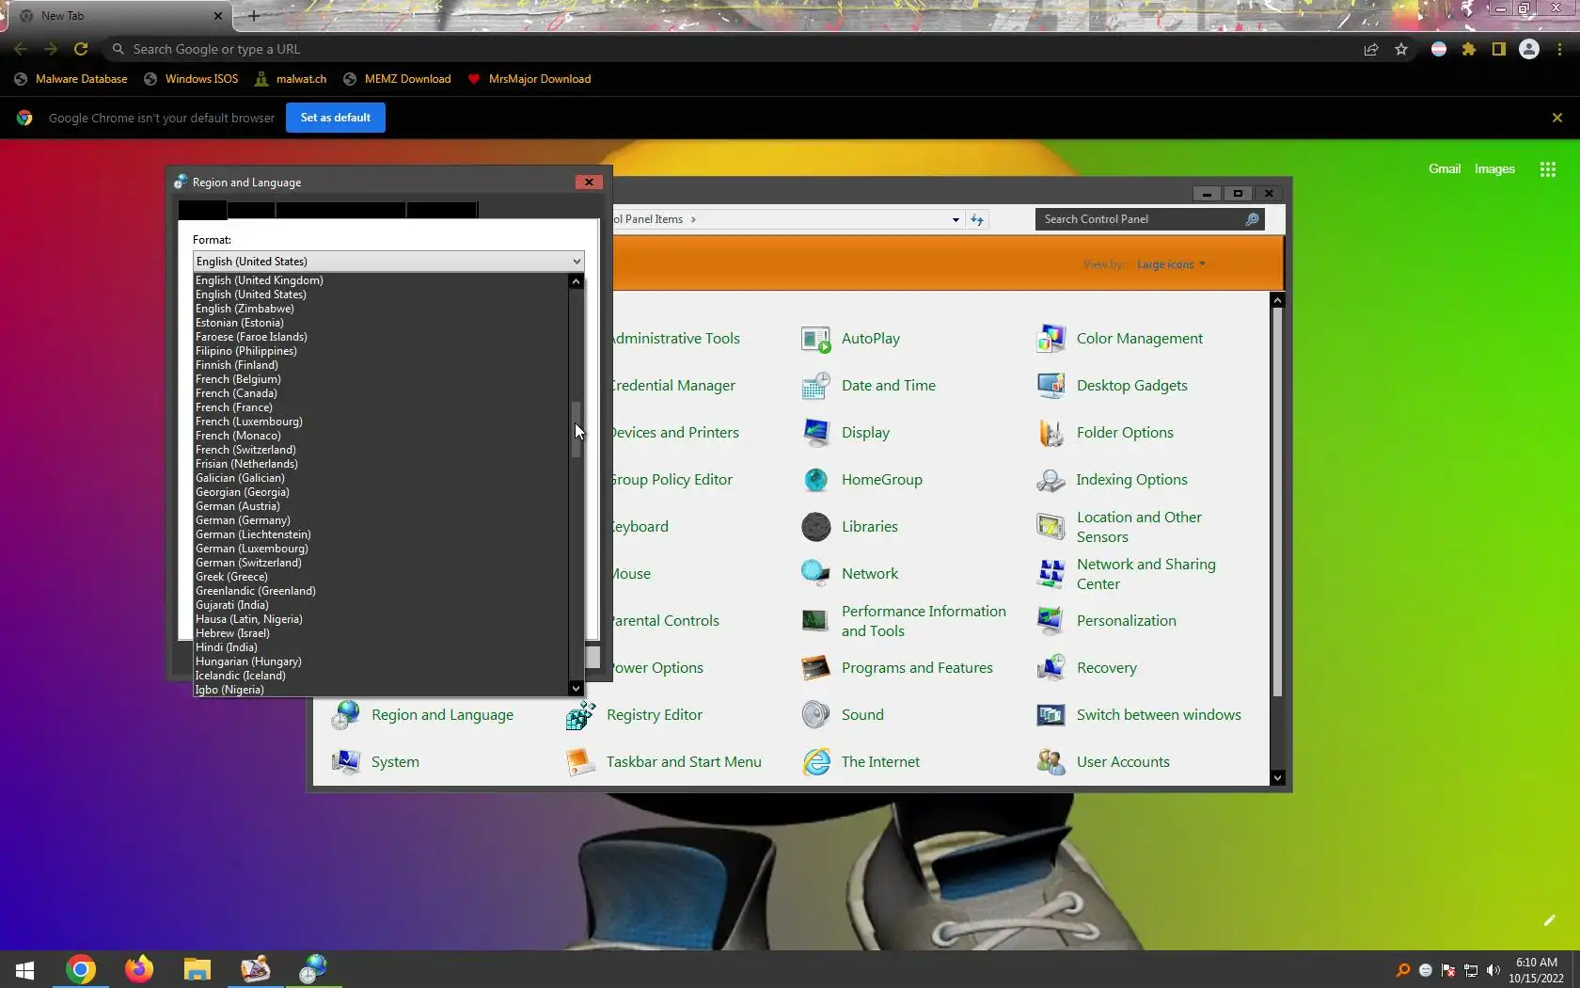Expand the Control Panel address bar dropdown arrow
Image resolution: width=1580 pixels, height=988 pixels.
(x=956, y=220)
